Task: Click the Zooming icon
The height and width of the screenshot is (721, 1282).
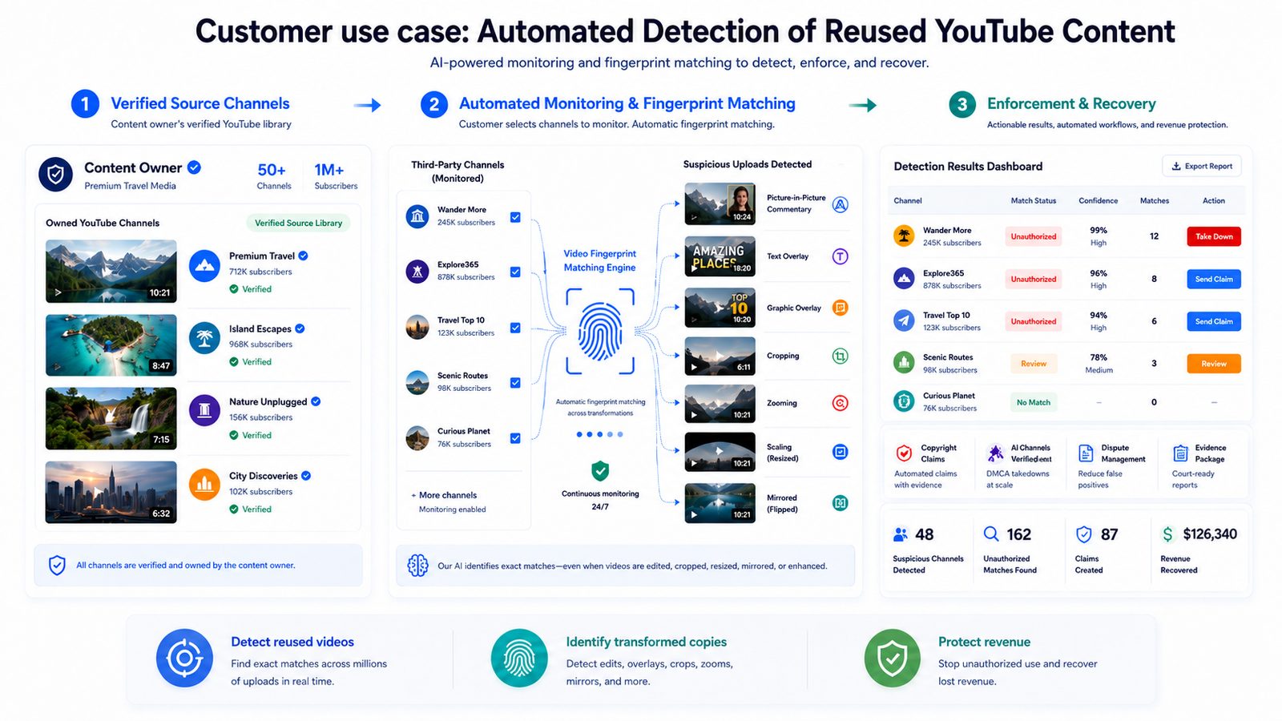Action: 840,403
